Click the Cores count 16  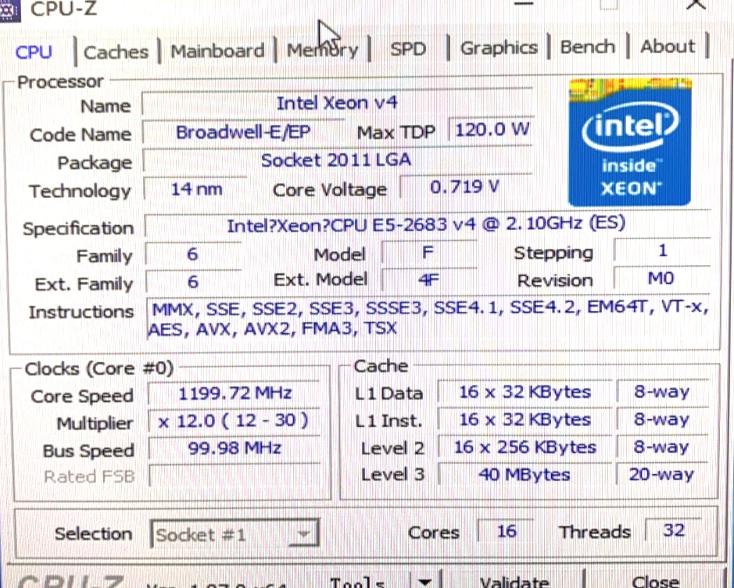click(x=507, y=532)
